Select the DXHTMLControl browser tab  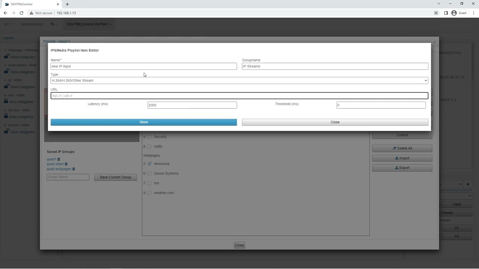pos(31,4)
